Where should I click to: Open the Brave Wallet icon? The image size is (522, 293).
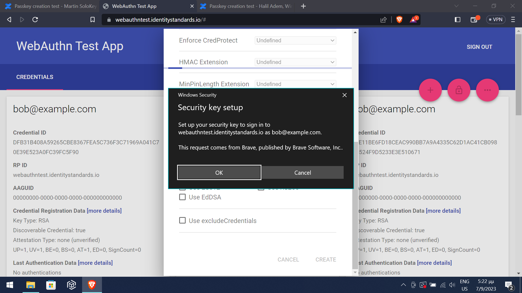click(x=475, y=19)
